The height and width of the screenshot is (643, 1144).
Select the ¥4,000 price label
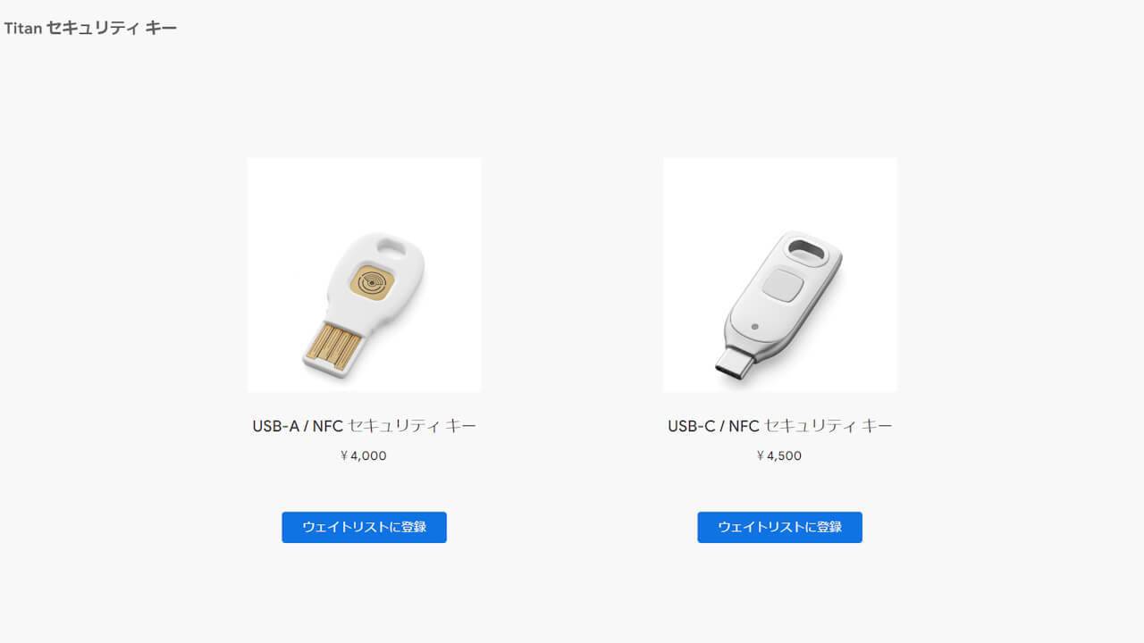click(364, 455)
